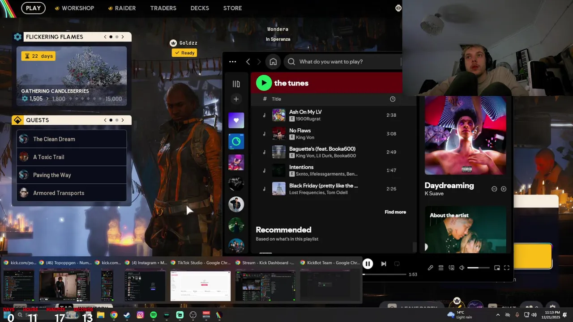Mute Spotify with the speaker icon
The width and height of the screenshot is (573, 322).
462,268
